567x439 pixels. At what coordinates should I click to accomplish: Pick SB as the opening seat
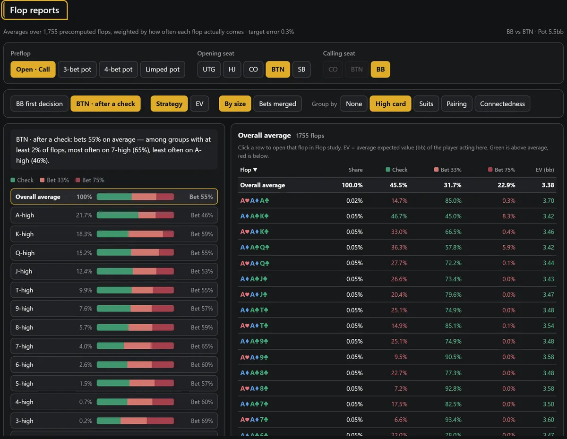click(301, 69)
